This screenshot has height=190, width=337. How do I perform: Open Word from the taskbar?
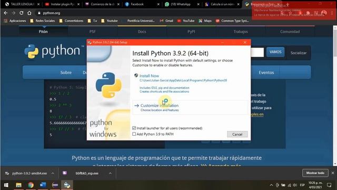pyautogui.click(x=43, y=185)
